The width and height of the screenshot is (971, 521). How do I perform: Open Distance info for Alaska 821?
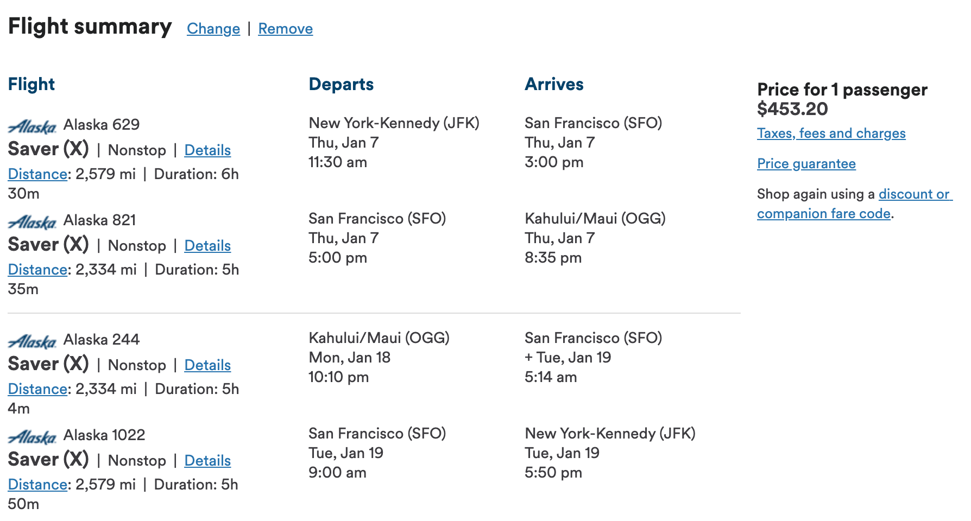pos(37,270)
